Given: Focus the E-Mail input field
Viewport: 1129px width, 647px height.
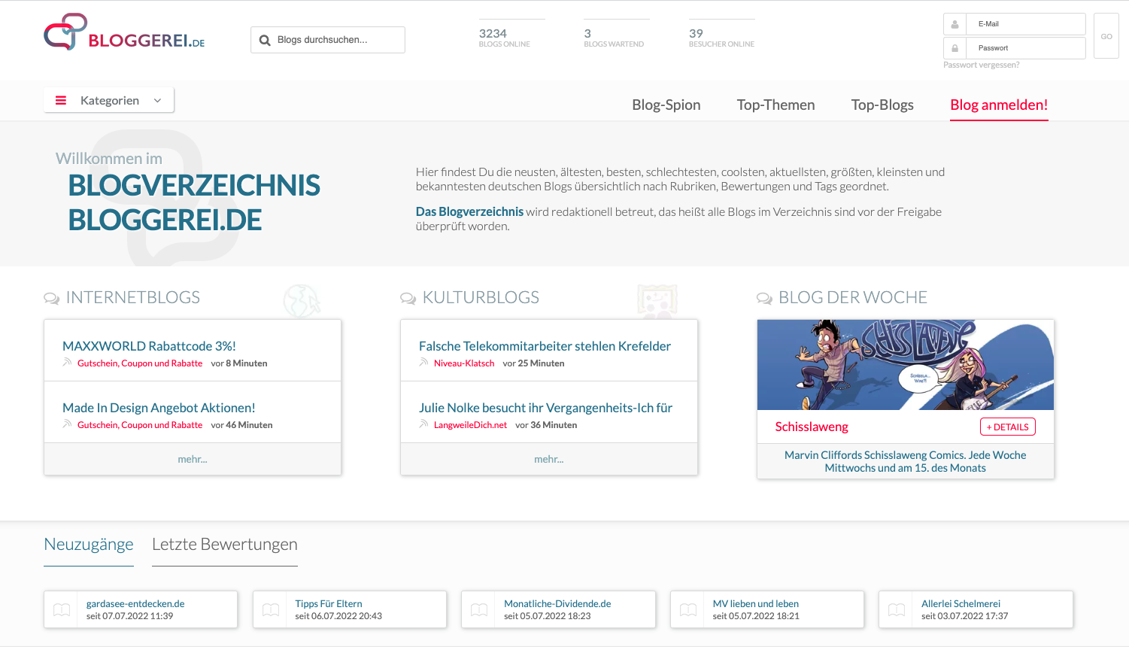Looking at the screenshot, I should point(1024,24).
